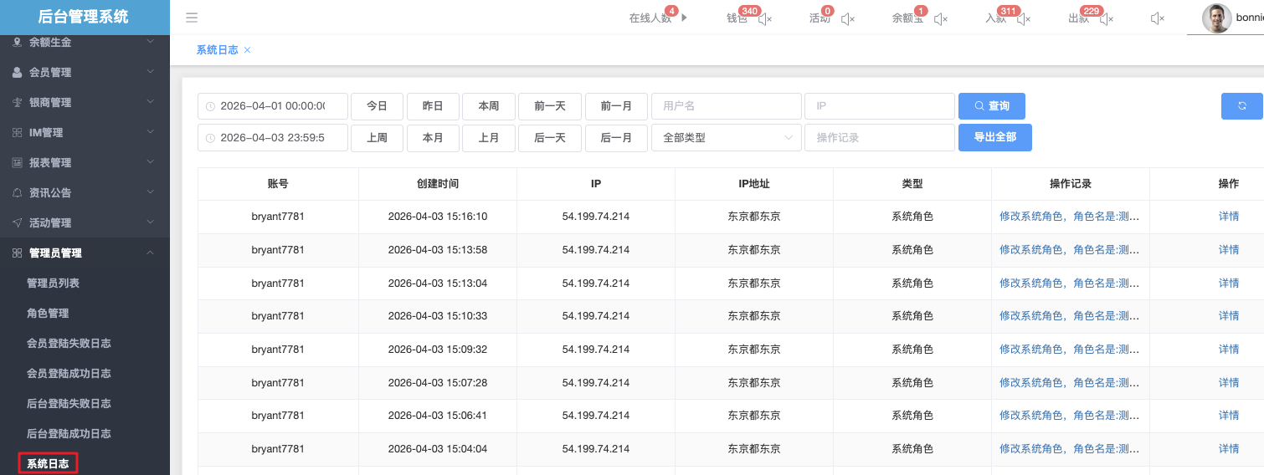The image size is (1264, 475).
Task: Click the refresh icon button
Action: coord(1242,106)
